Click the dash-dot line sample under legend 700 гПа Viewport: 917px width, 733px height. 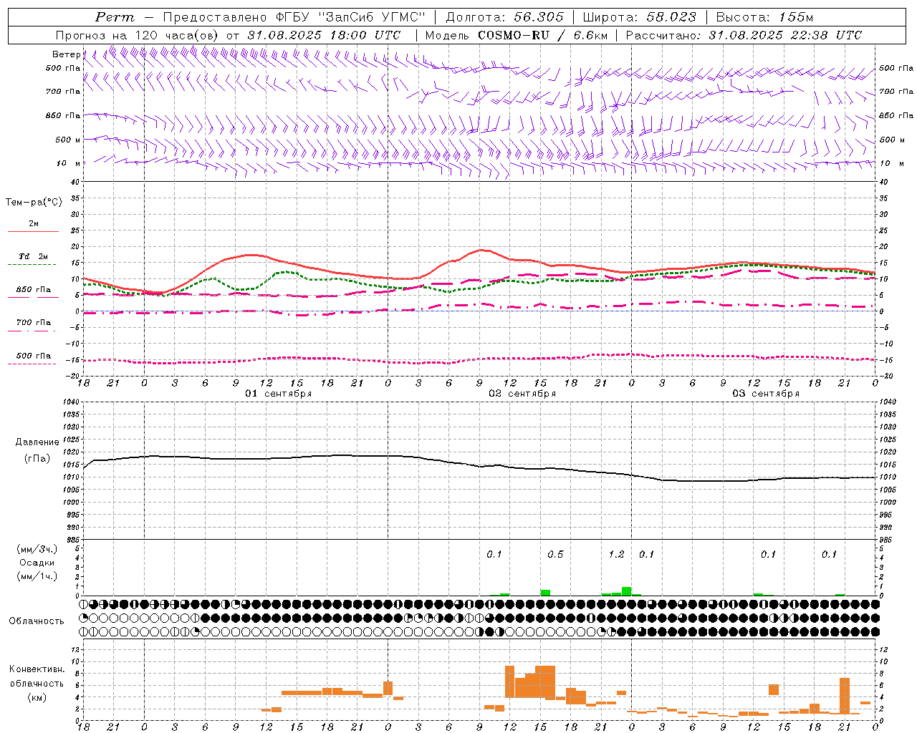coord(32,331)
